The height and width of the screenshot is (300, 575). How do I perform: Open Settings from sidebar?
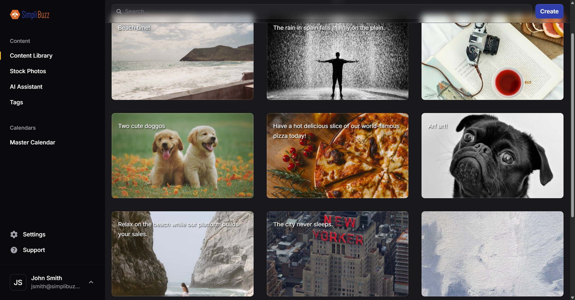pos(34,234)
